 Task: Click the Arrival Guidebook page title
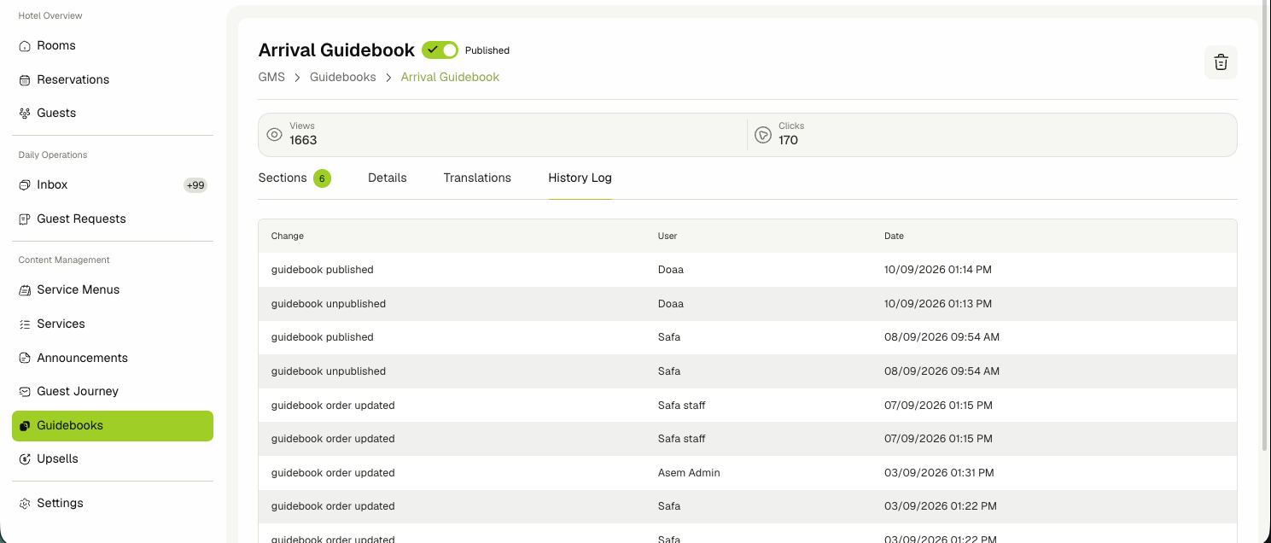coord(336,50)
